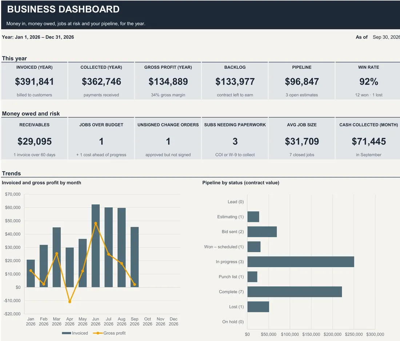Click the 'in September' caption
The height and width of the screenshot is (341, 400).
[x=369, y=155]
